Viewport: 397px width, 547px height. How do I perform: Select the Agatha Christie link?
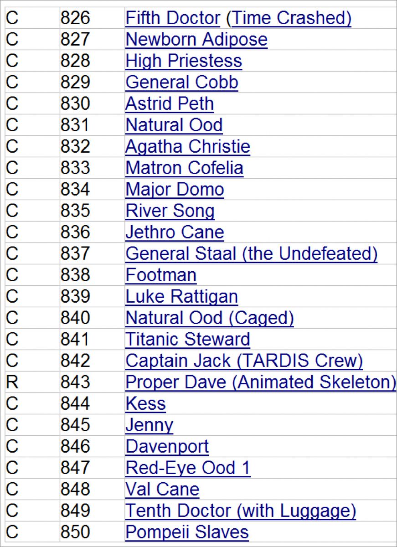click(187, 147)
